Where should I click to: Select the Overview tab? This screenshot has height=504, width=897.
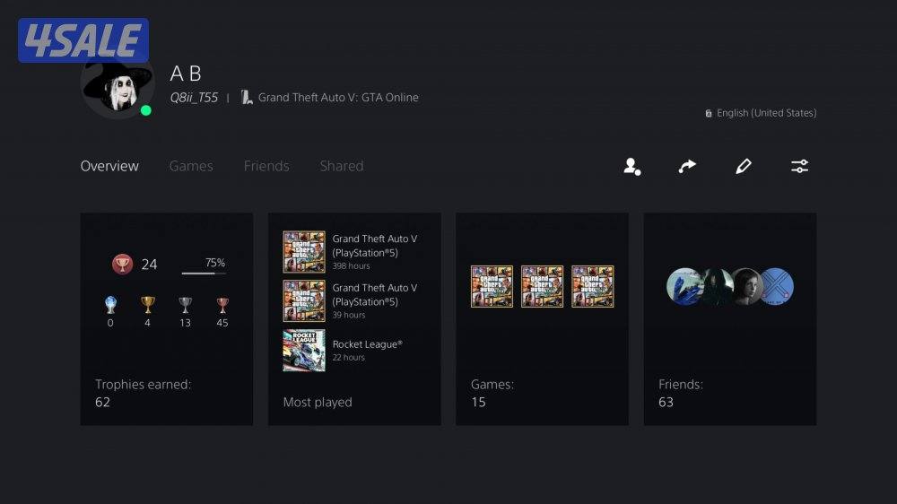[x=109, y=166]
